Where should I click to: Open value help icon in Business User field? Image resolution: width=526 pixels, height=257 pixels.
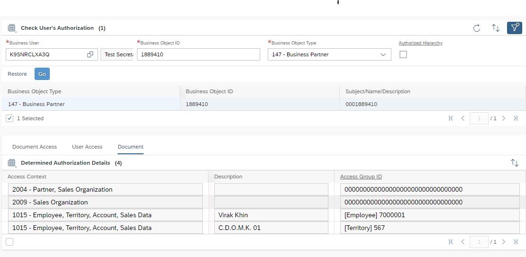point(90,54)
